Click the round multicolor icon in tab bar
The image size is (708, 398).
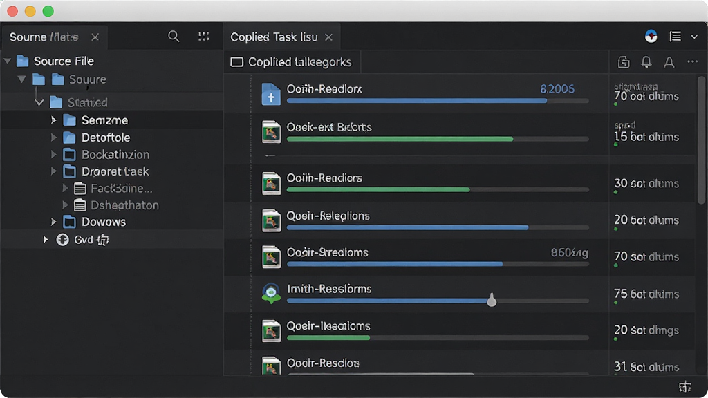651,37
